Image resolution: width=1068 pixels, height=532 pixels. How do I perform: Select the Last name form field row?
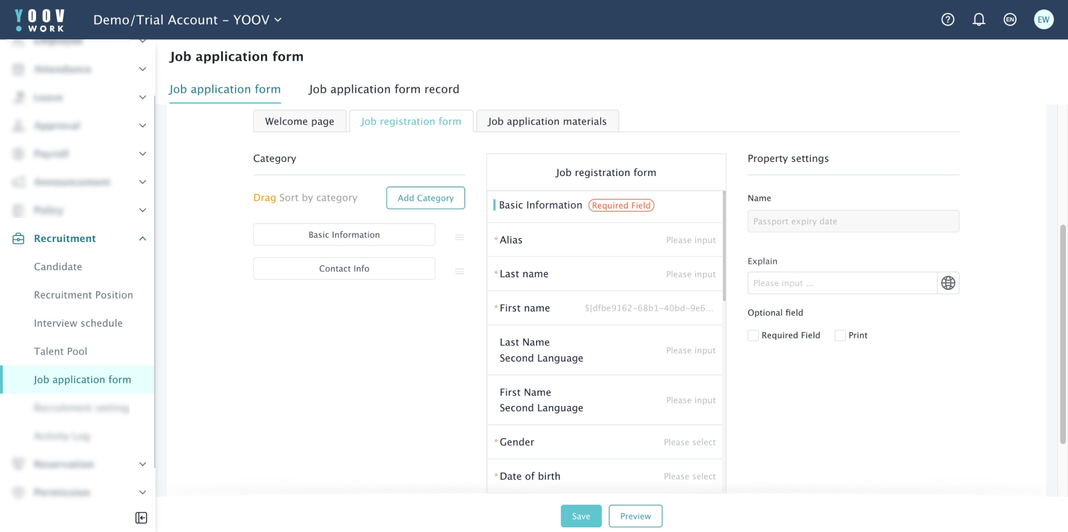coord(605,274)
